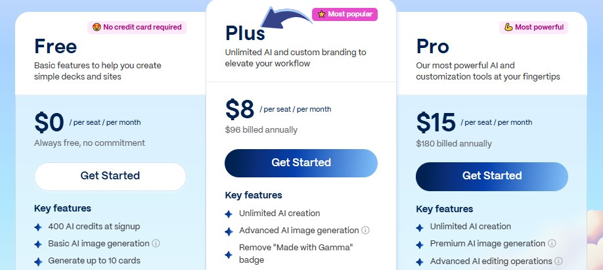Click the star icon in Most popular badge
603x270 pixels.
pyautogui.click(x=321, y=14)
